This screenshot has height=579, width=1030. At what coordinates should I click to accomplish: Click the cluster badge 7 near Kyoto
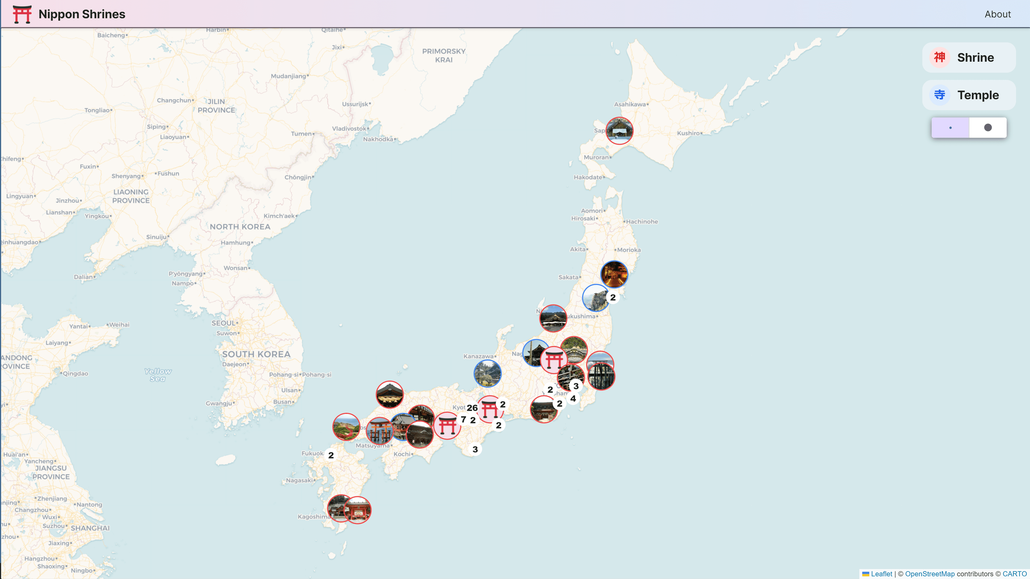pyautogui.click(x=464, y=419)
